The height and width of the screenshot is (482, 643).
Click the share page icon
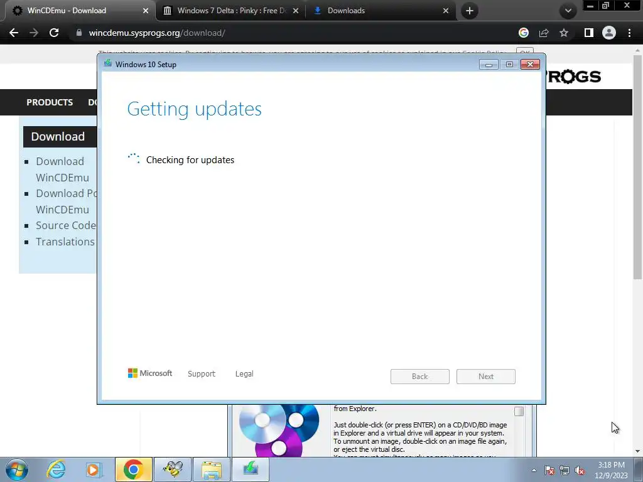(544, 33)
